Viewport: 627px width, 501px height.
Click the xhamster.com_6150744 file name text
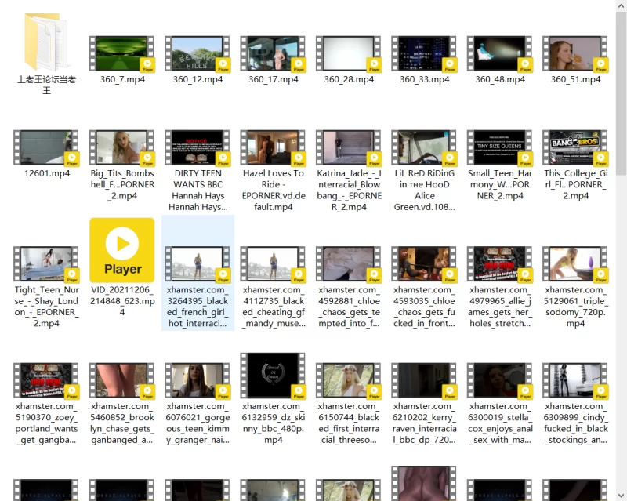349,423
